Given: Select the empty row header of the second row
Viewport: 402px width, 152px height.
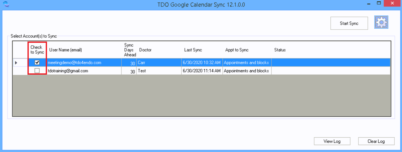Looking at the screenshot, I should [x=20, y=71].
